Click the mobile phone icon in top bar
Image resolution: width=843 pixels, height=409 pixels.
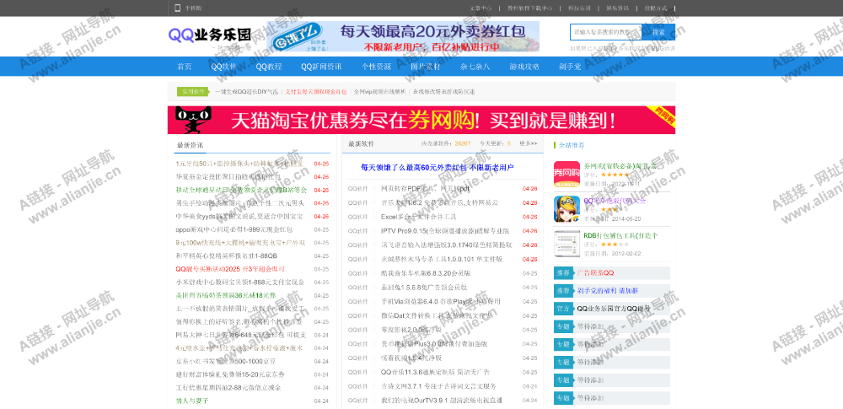tap(177, 8)
